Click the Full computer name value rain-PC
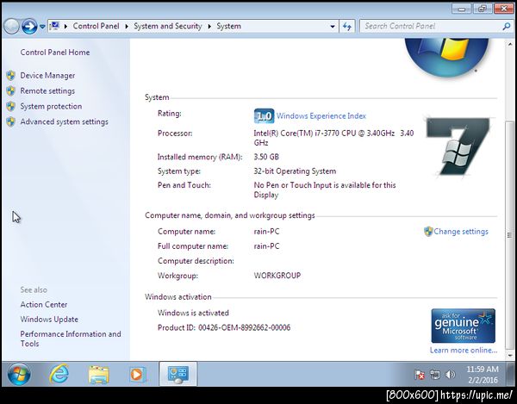517x404 pixels. pos(266,246)
